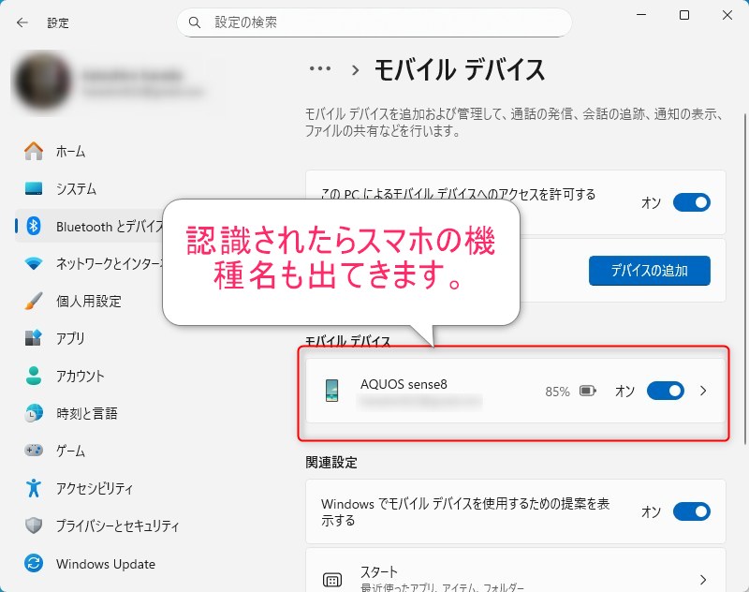Click the Bluetooth icon in sidebar
The width and height of the screenshot is (749, 592).
pos(35,226)
